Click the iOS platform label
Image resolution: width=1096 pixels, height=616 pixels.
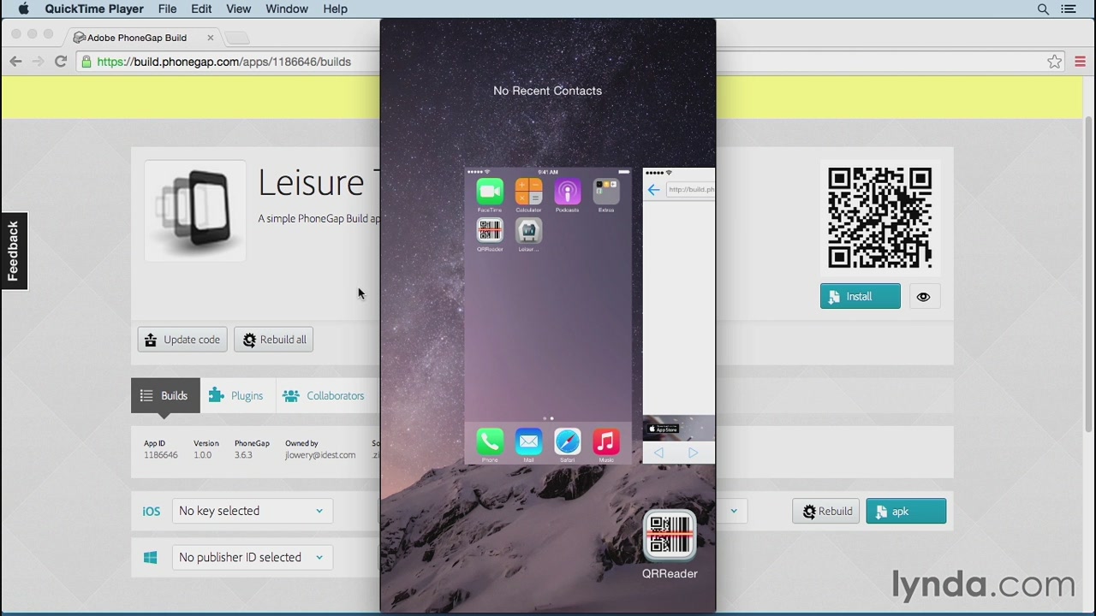151,512
